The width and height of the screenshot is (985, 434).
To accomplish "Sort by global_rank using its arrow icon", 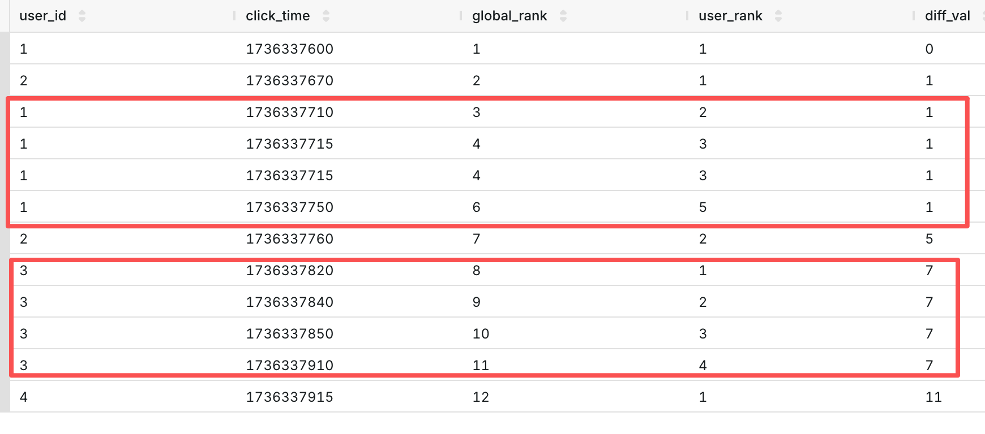I will [563, 16].
